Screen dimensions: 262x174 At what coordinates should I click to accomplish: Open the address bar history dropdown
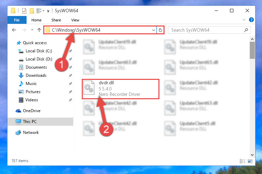point(154,30)
